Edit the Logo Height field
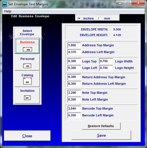 coord(106,68)
